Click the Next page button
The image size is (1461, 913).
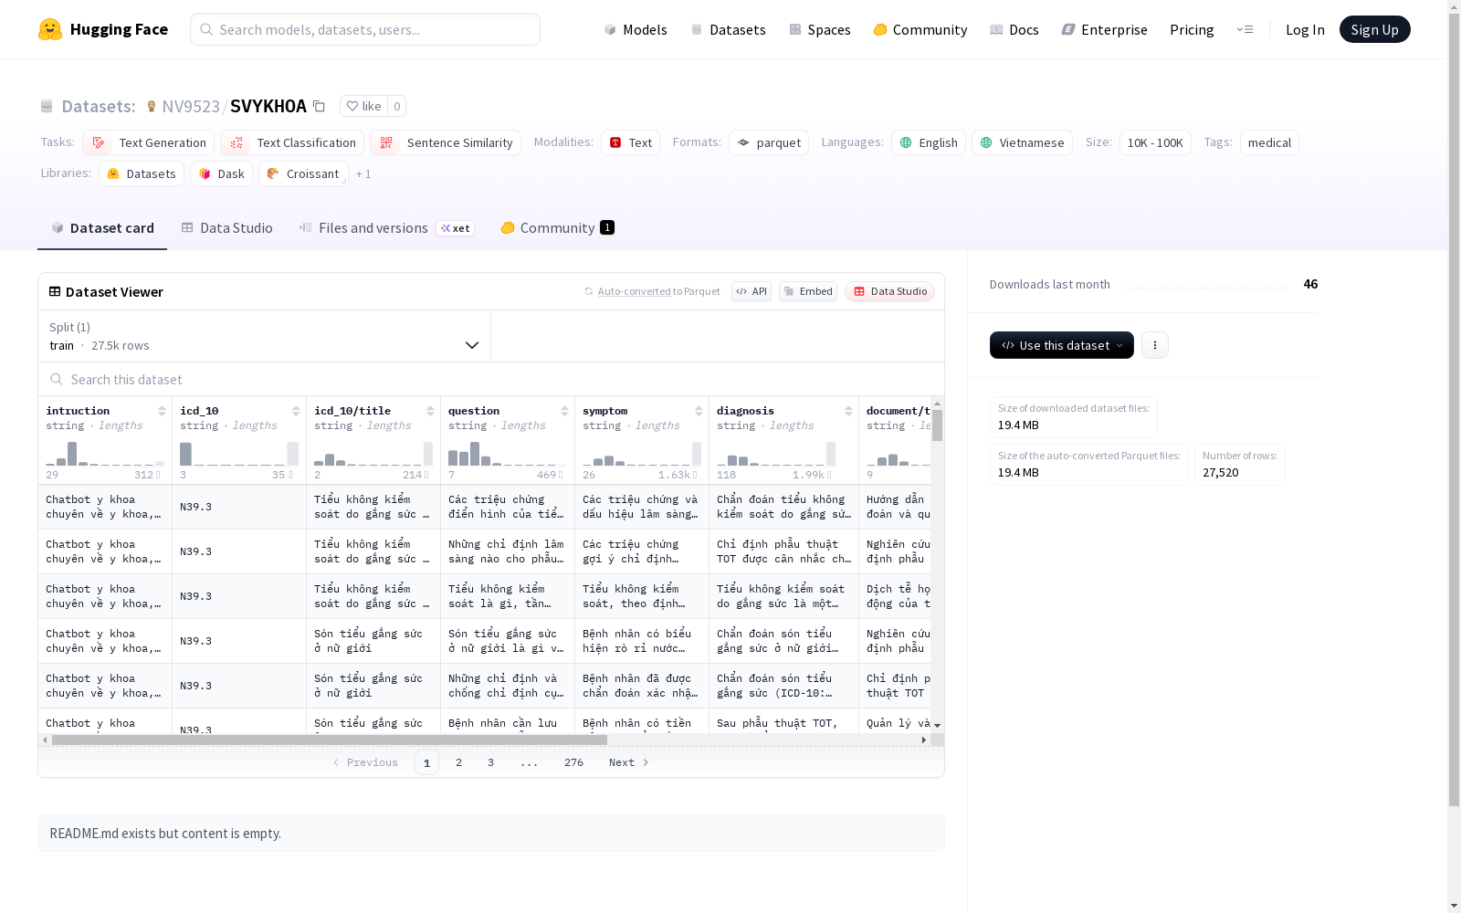(629, 762)
